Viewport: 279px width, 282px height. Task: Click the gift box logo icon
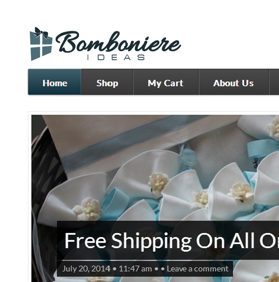coord(41,44)
